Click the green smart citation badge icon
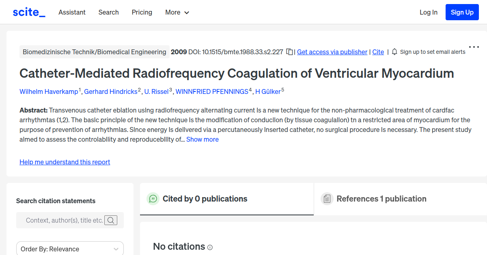This screenshot has width=487, height=255. click(x=153, y=199)
